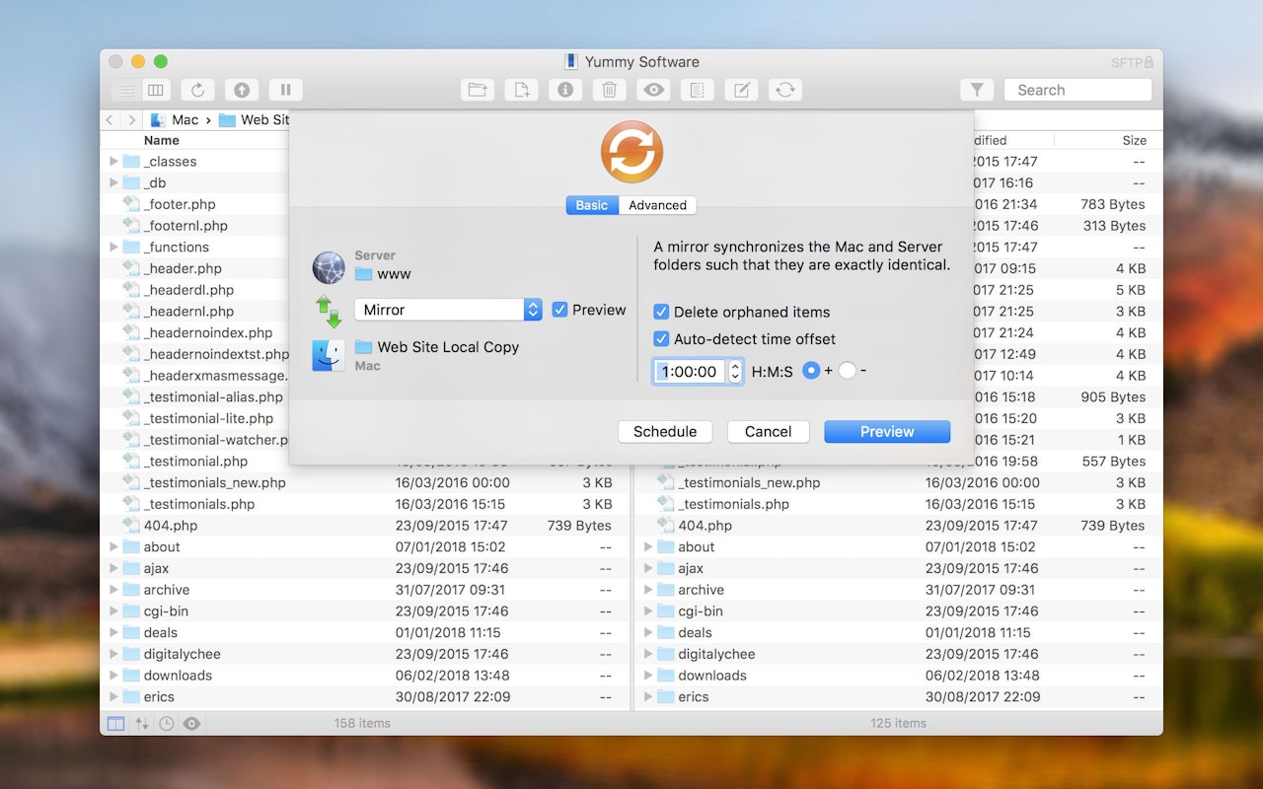Image resolution: width=1263 pixels, height=789 pixels.
Task: Click the transfers arrows status bar icon
Action: (x=142, y=723)
